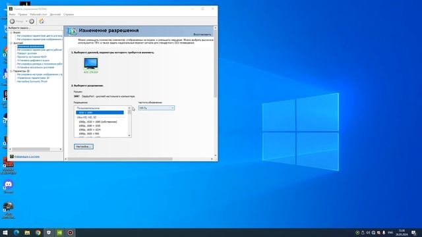This screenshot has height=237, width=422.
Task: Open the Рабочий стол menu
Action: (x=38, y=14)
